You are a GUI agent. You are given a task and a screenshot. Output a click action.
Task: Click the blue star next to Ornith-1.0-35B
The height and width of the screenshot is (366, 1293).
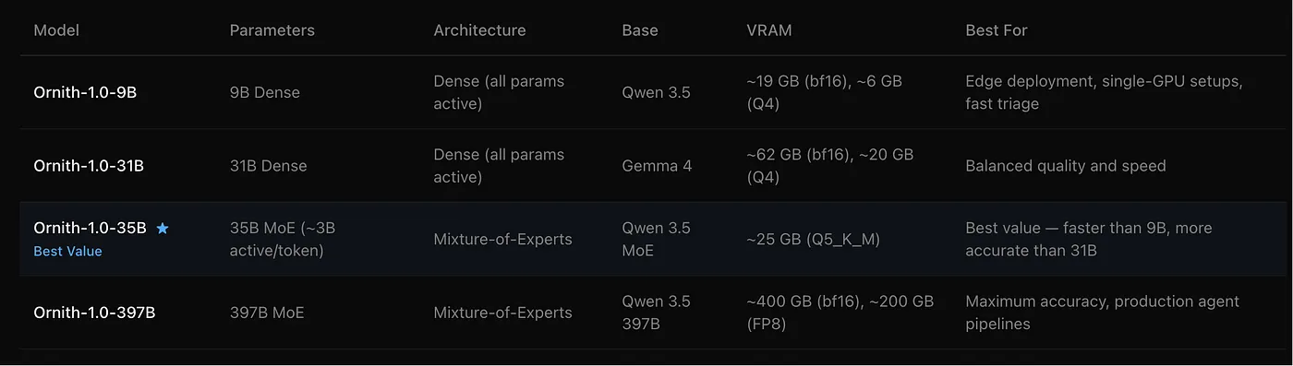(x=163, y=228)
